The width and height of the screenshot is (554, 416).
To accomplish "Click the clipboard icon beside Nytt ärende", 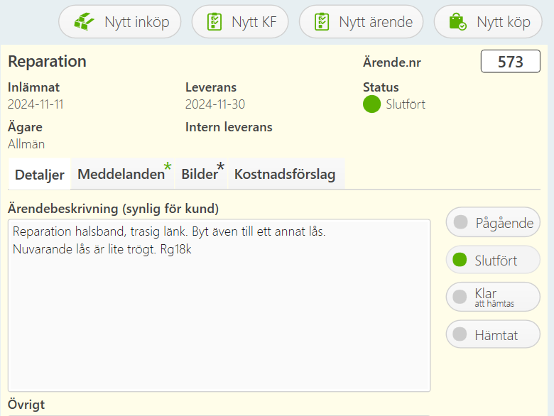I will click(322, 21).
